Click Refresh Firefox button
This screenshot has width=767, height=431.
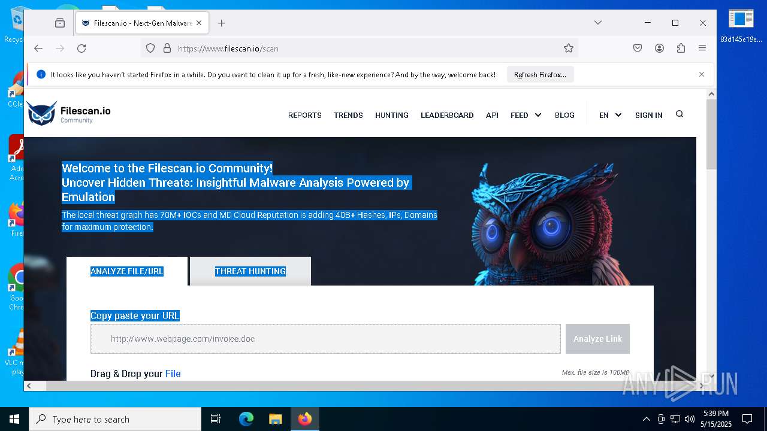[x=540, y=74]
